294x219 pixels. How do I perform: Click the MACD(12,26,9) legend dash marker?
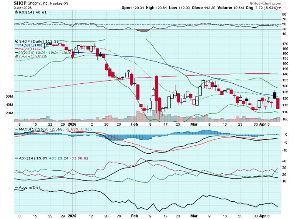[x=16, y=129]
